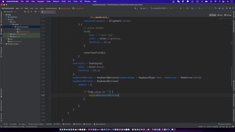The height and width of the screenshot is (132, 235).
Task: Click the Expand All icon in Project panel
Action: pyautogui.click(x=28, y=12)
